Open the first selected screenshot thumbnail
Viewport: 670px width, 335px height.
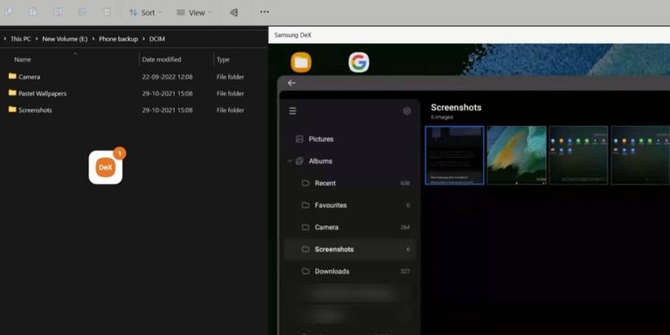click(x=455, y=156)
